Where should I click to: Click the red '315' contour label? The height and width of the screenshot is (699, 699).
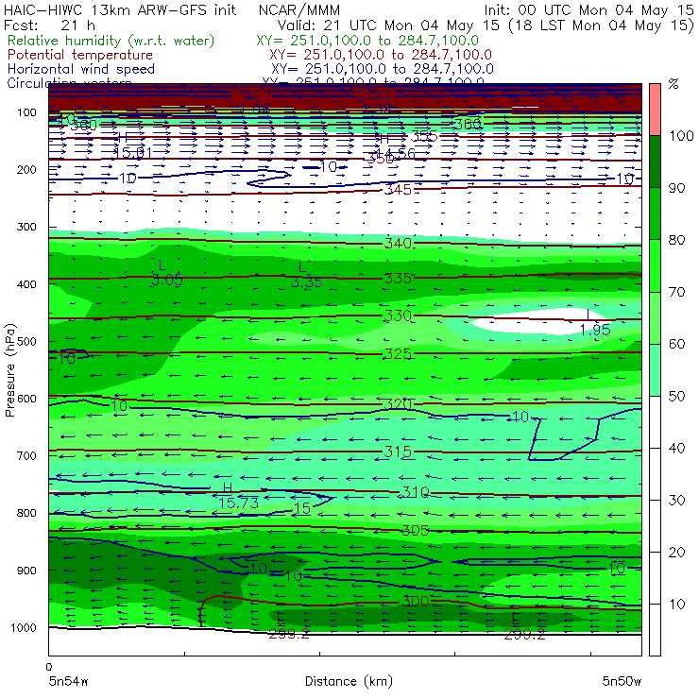398,452
